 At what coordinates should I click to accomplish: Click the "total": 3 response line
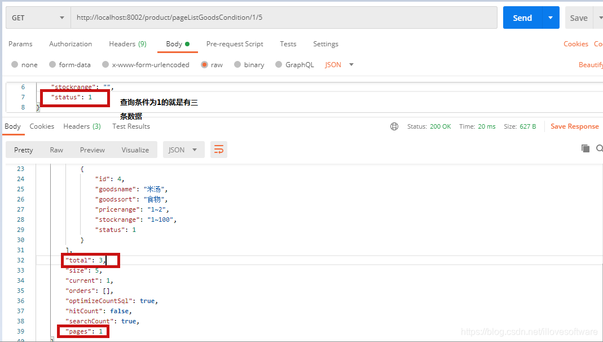click(x=85, y=260)
